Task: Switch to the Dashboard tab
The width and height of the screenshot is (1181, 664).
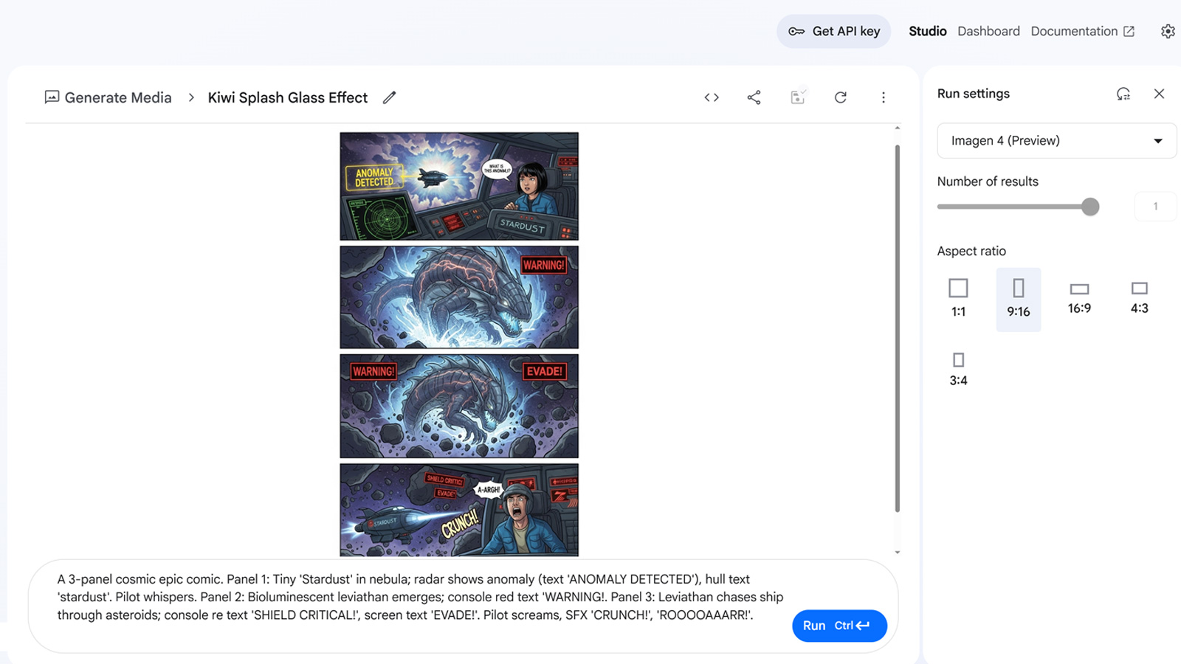Action: (x=988, y=31)
